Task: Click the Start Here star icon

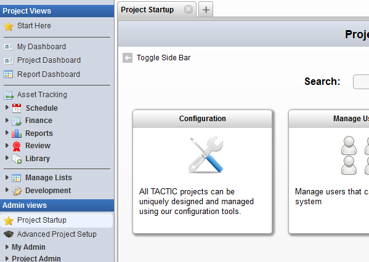Action: (x=9, y=26)
